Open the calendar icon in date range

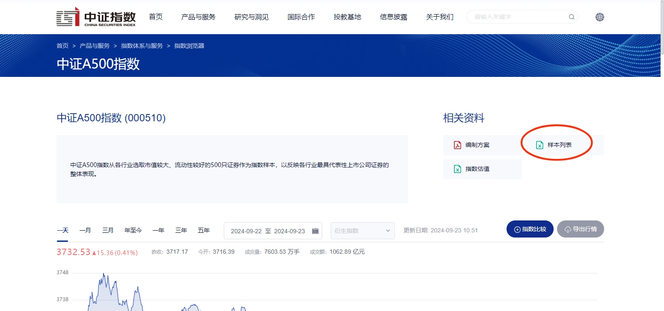(315, 231)
